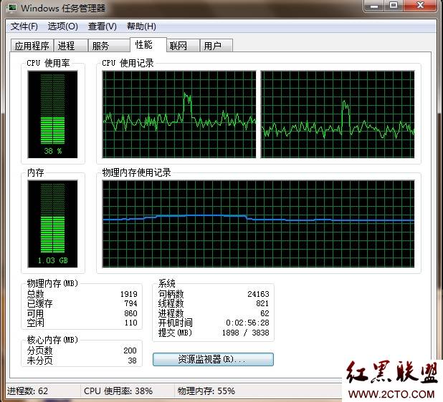This screenshot has width=443, height=402.
Task: Click the 分页数 label
Action: (x=39, y=350)
